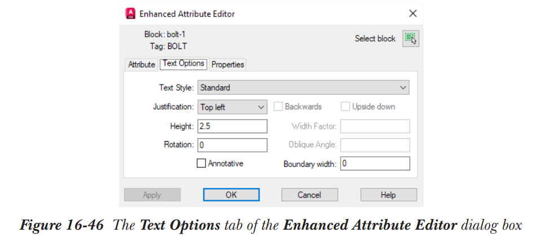Enable the Annotative checkbox
The height and width of the screenshot is (237, 537).
[201, 163]
